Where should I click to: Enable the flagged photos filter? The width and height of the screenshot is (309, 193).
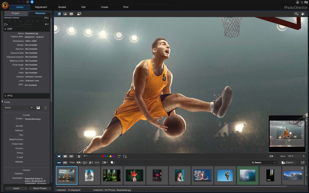tap(79, 162)
